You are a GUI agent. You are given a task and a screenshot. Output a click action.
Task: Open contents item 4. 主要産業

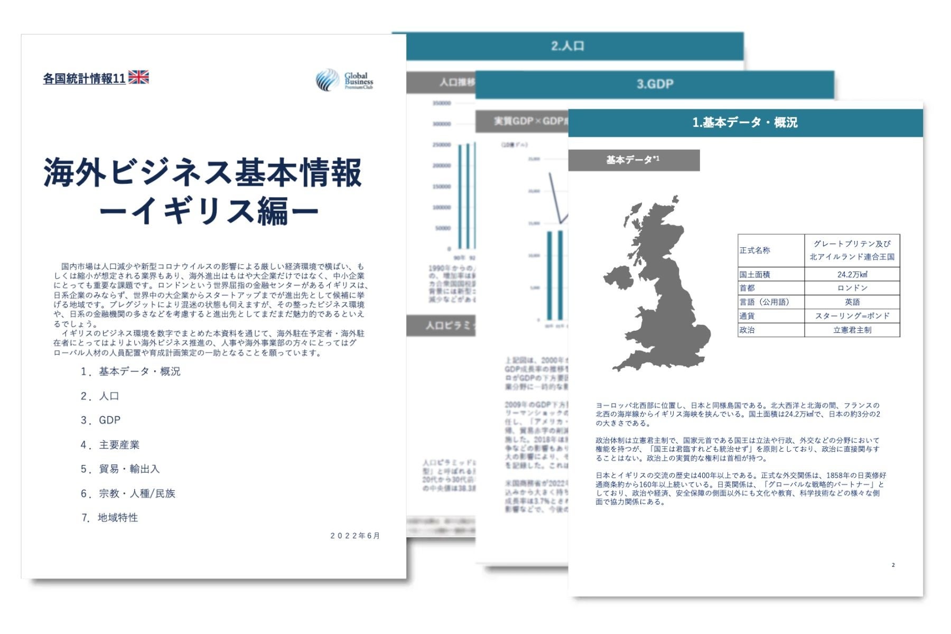pos(110,445)
